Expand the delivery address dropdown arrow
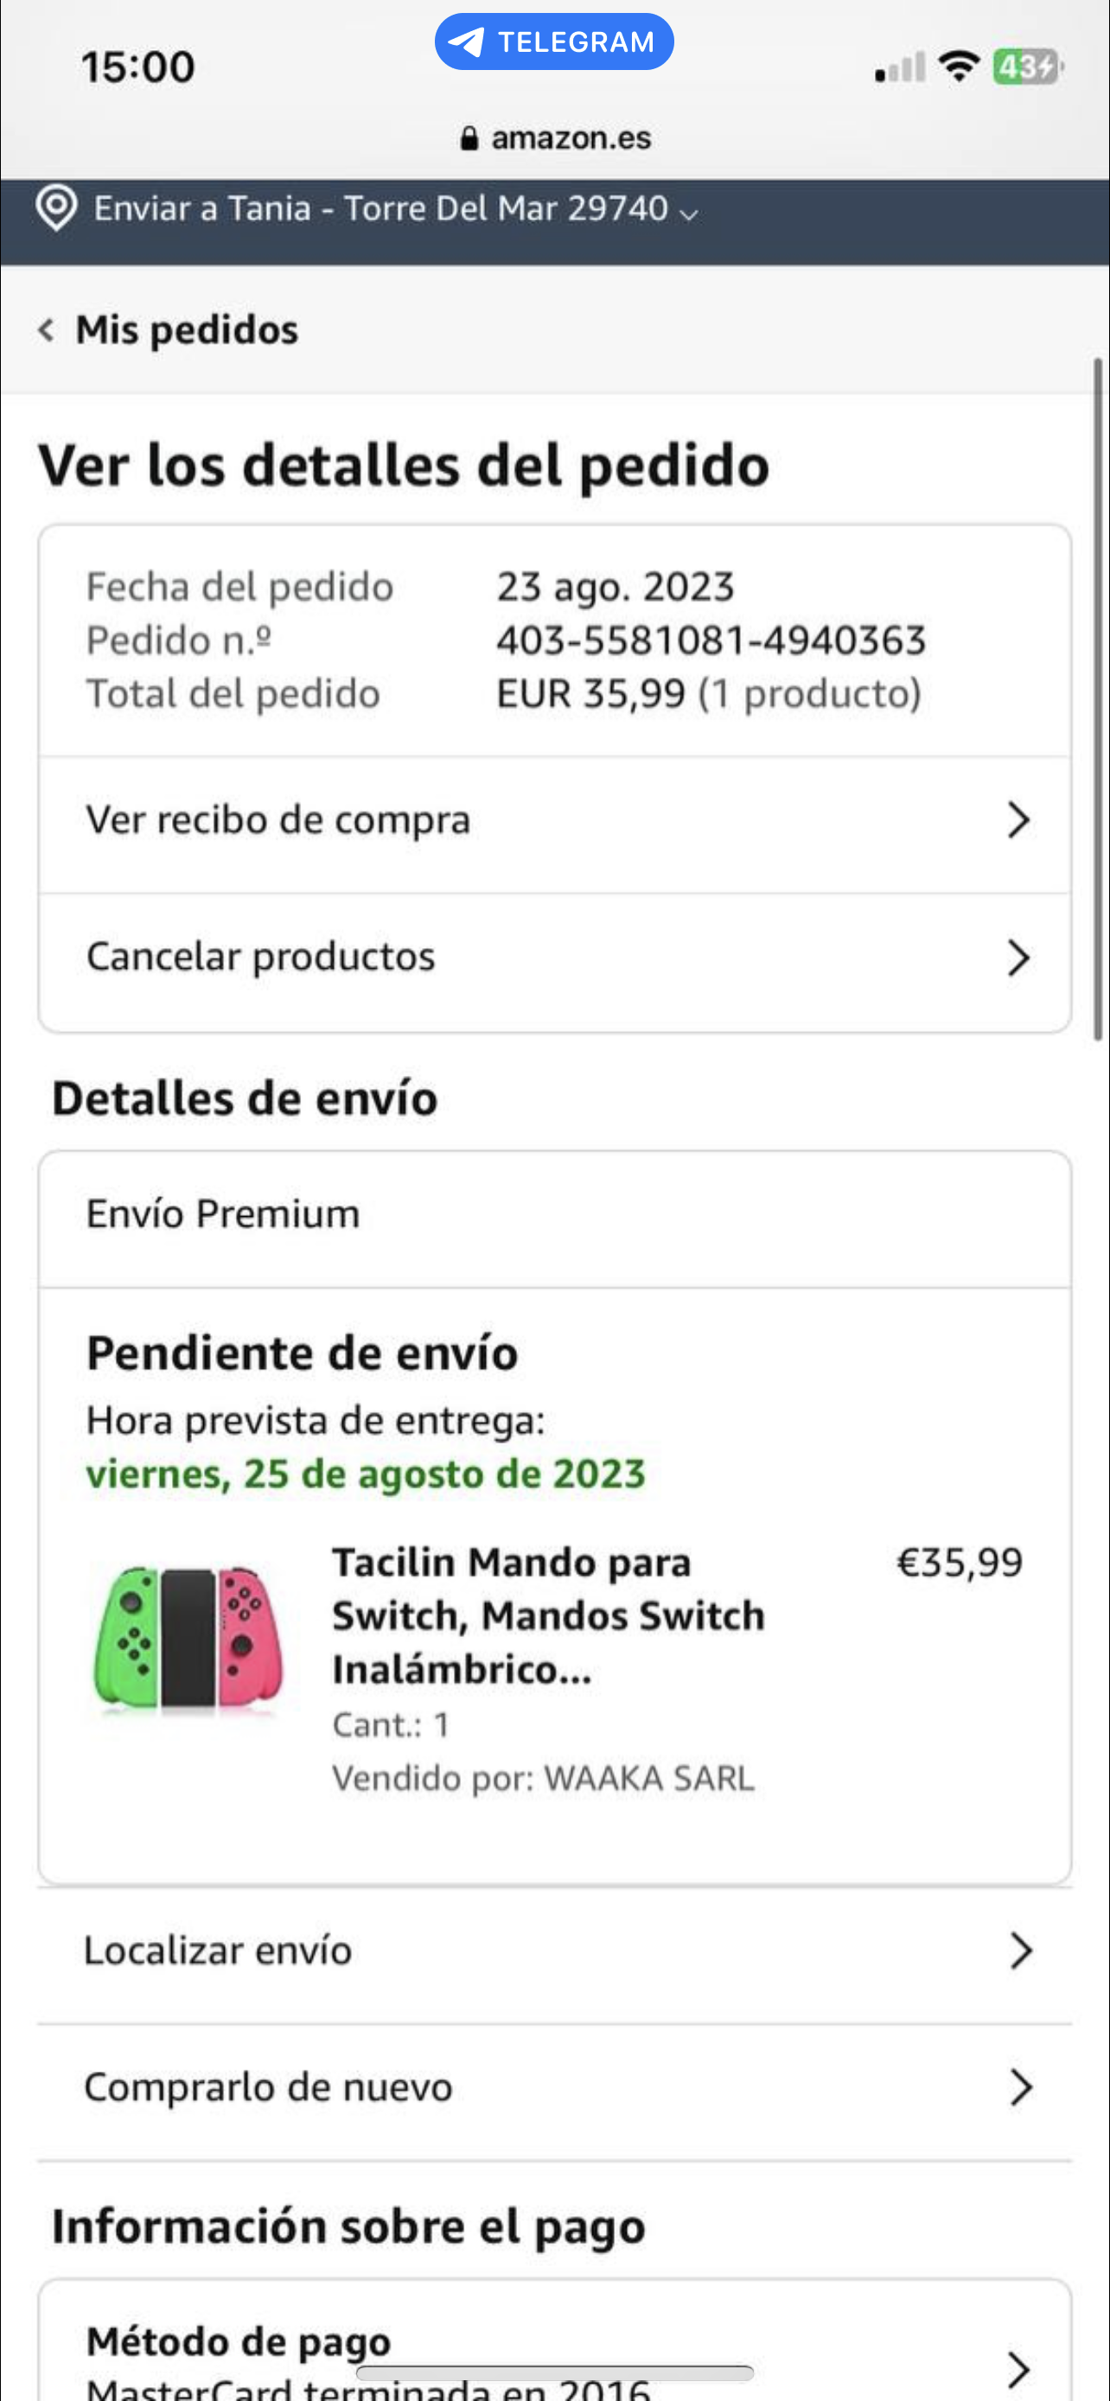Image resolution: width=1110 pixels, height=2401 pixels. click(689, 214)
